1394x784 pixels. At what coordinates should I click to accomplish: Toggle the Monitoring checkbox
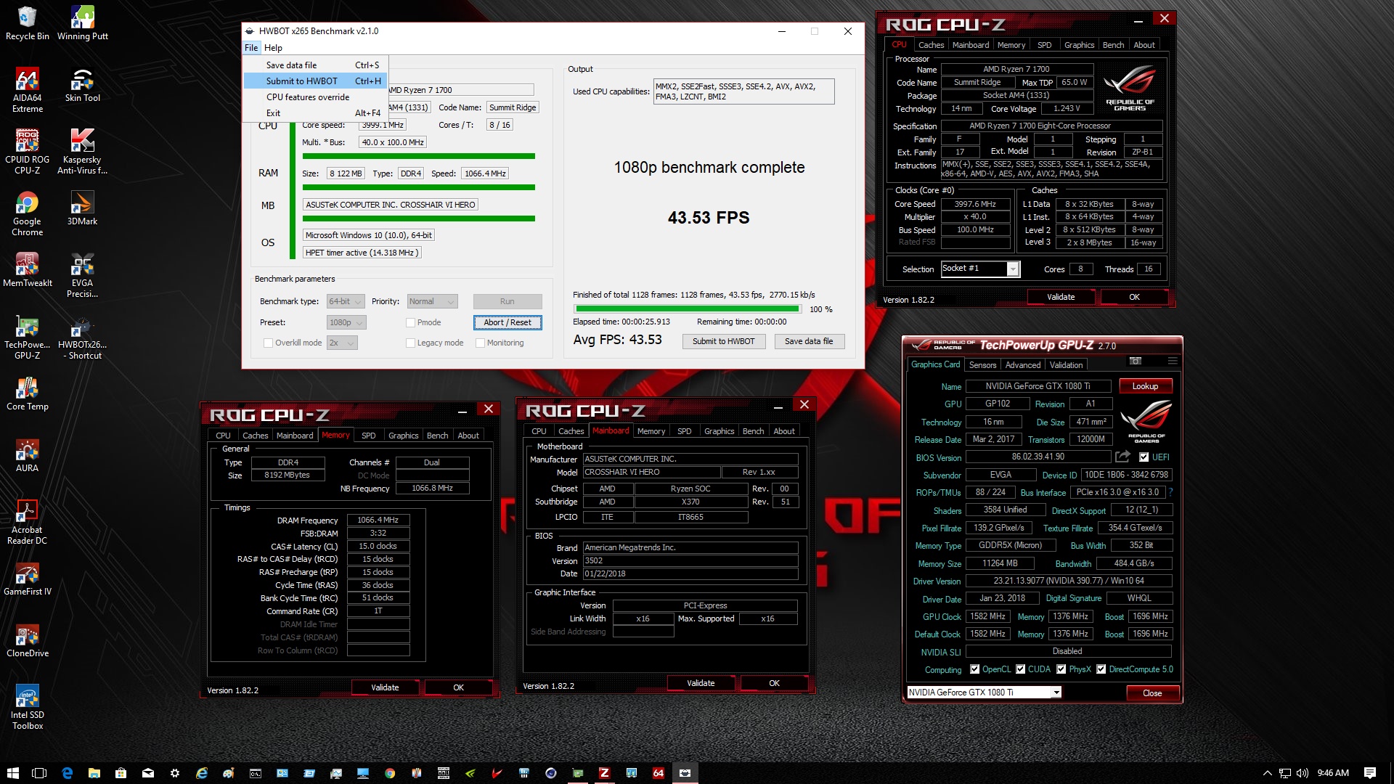[480, 343]
